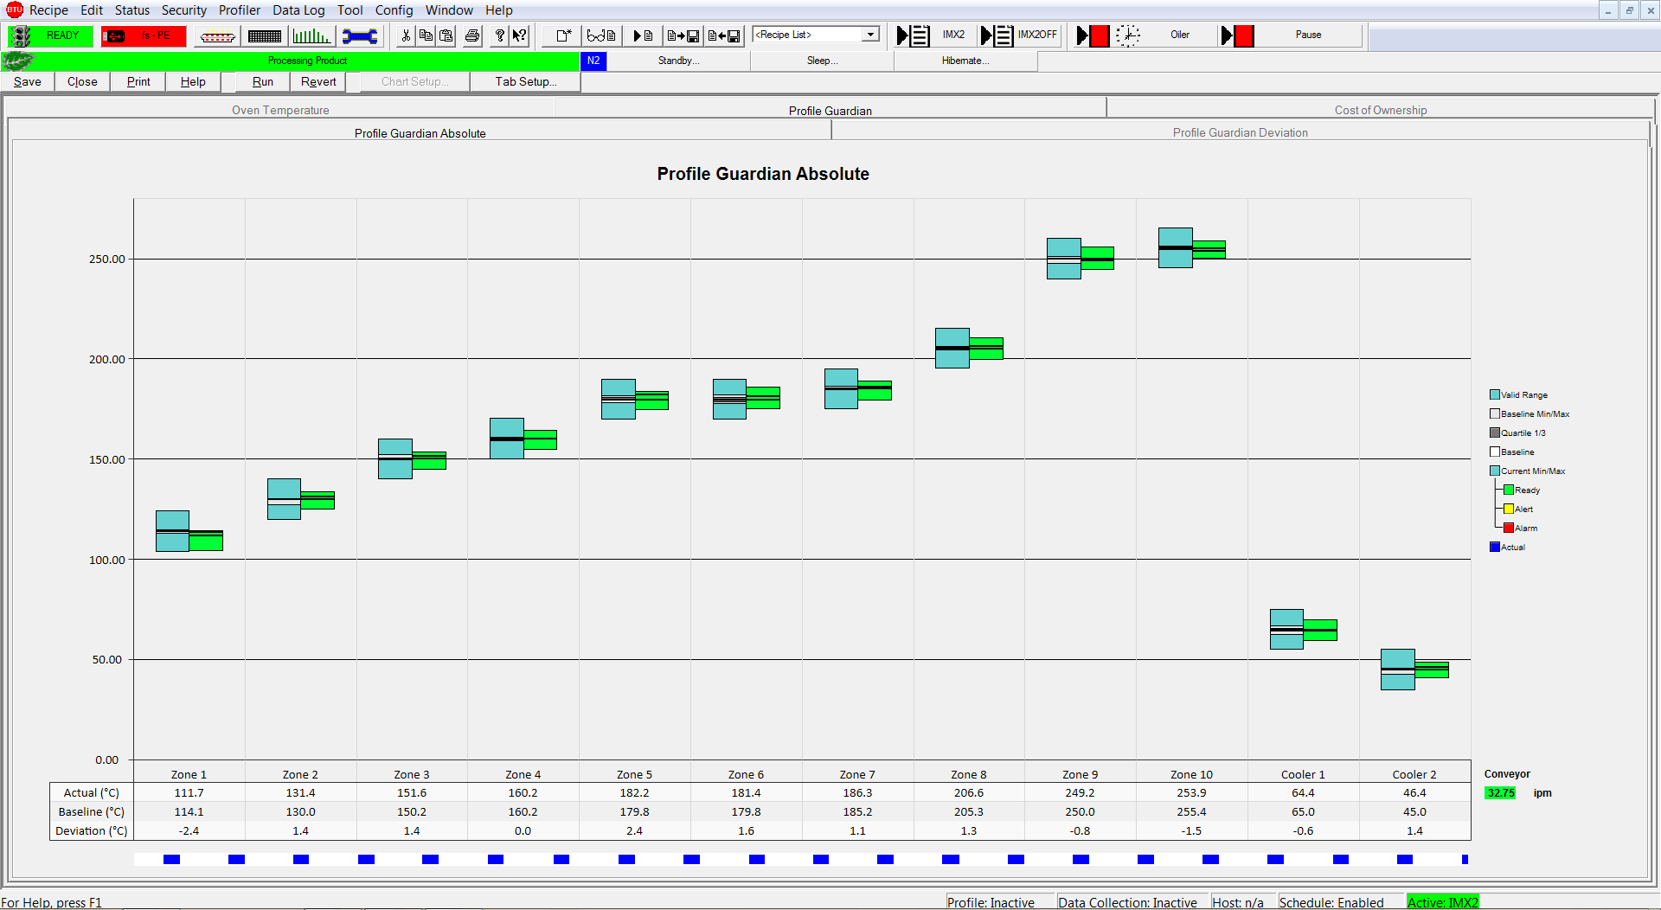This screenshot has width=1661, height=910.
Task: Click the scissors cut icon
Action: [406, 35]
